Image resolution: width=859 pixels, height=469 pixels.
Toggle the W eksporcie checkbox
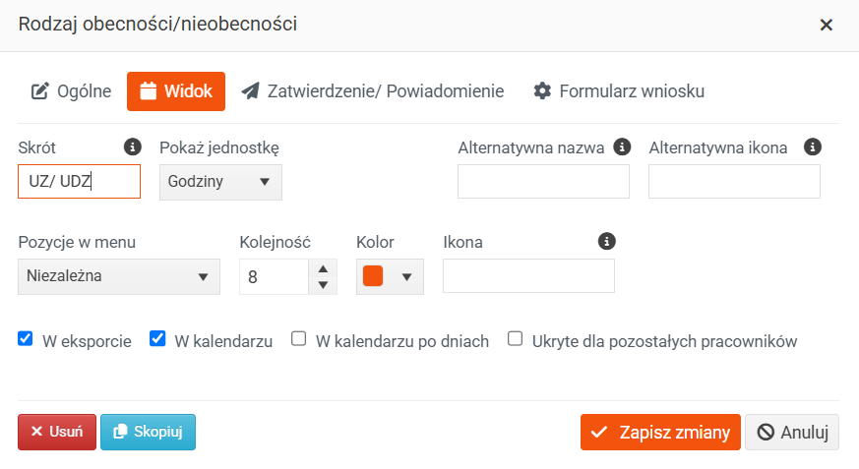click(26, 339)
